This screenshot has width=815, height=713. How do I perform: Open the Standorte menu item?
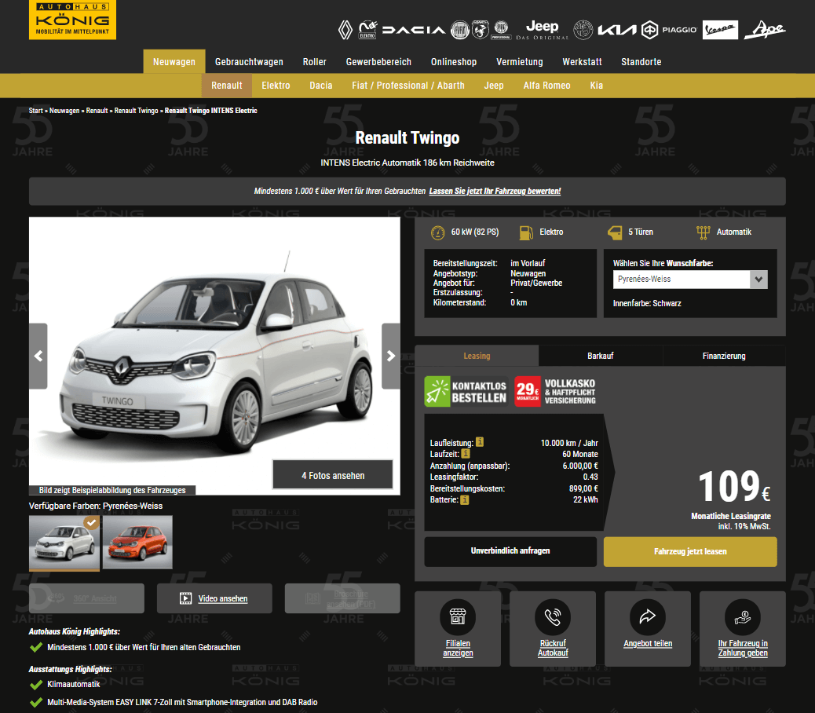click(x=641, y=62)
